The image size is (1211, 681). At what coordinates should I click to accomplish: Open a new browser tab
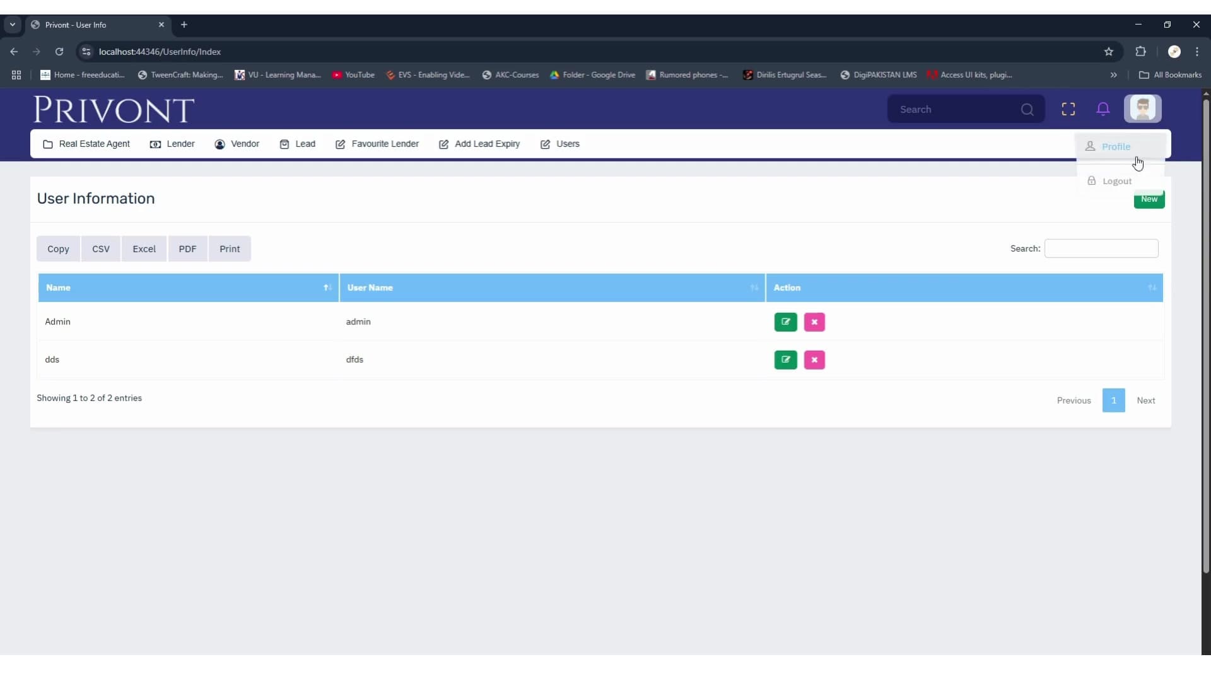point(184,25)
